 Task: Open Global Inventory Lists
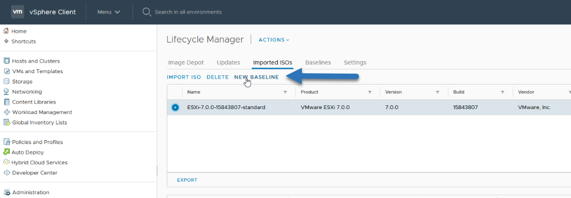(x=40, y=122)
